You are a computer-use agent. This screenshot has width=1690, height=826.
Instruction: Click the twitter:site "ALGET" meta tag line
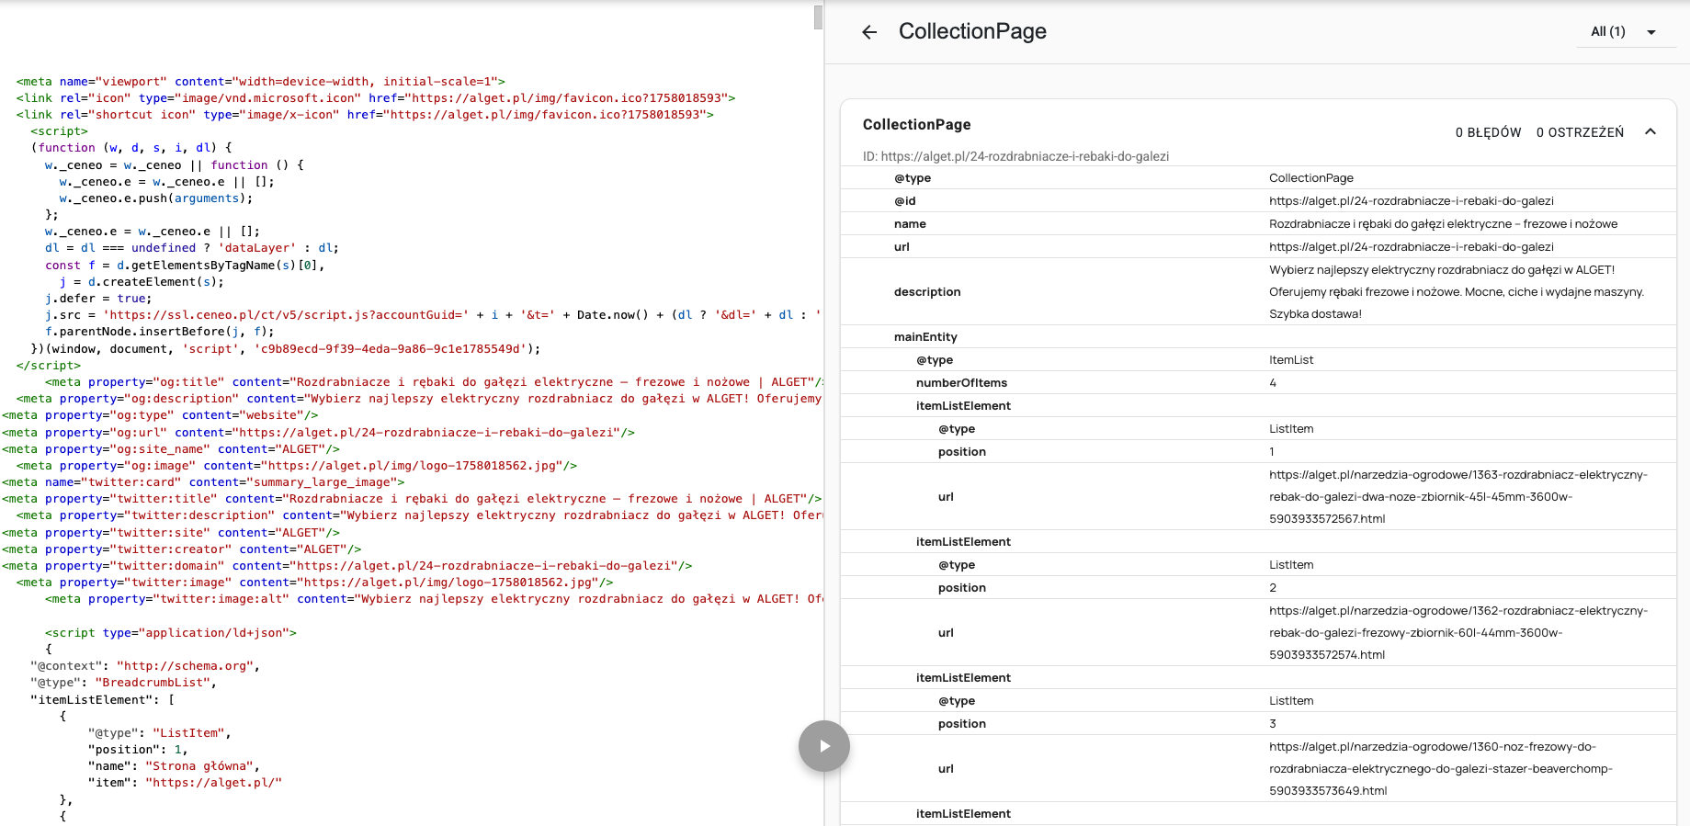point(171,533)
